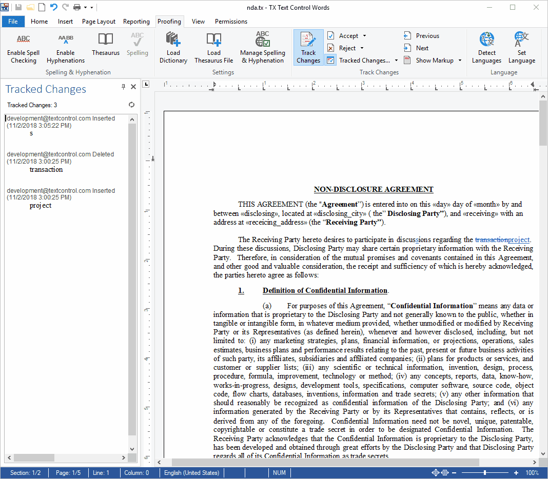
Task: Click the zoom slider in status bar
Action: pos(485,473)
